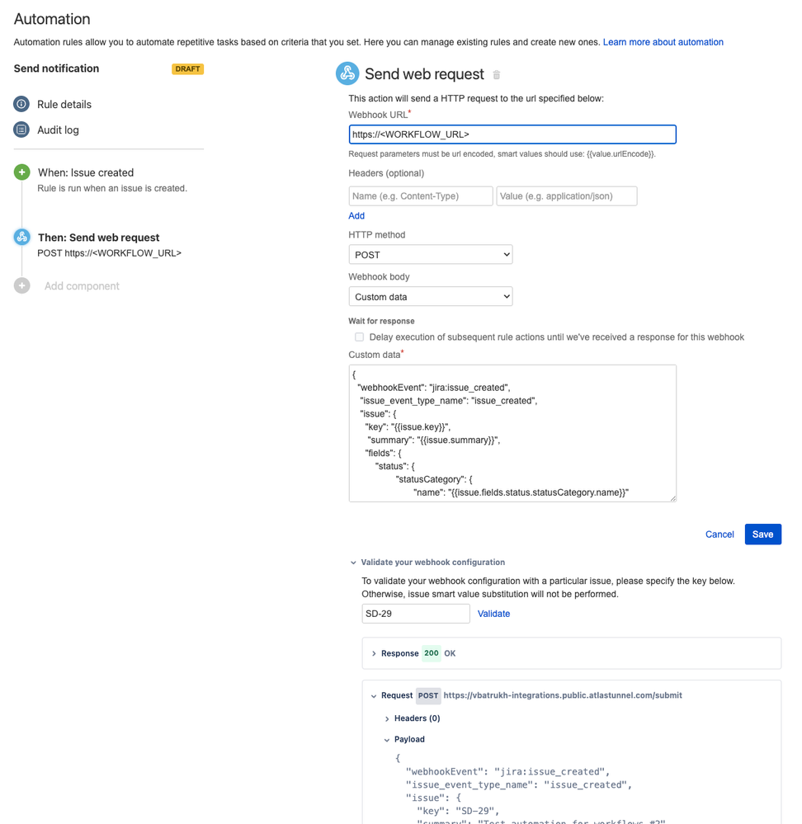Image resolution: width=802 pixels, height=824 pixels.
Task: Click the blue webhook icon beside Then: Send web request
Action: 21,235
